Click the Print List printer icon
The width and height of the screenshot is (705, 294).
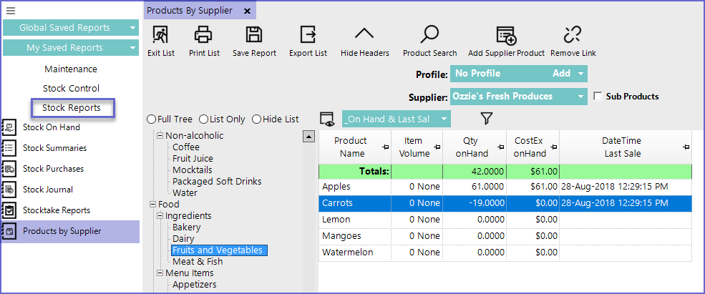pos(204,35)
